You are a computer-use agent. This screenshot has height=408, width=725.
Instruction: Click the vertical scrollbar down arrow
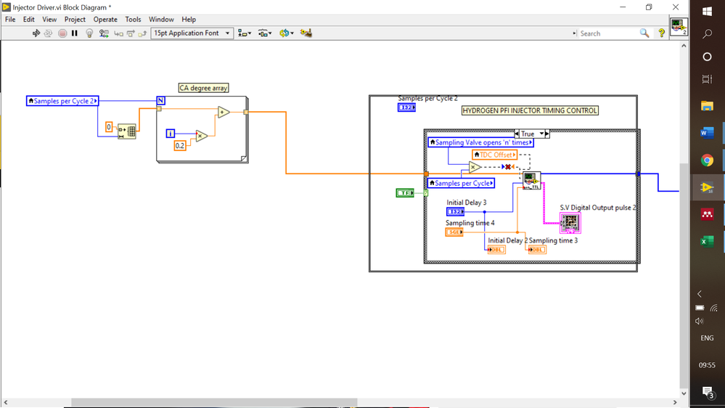684,393
